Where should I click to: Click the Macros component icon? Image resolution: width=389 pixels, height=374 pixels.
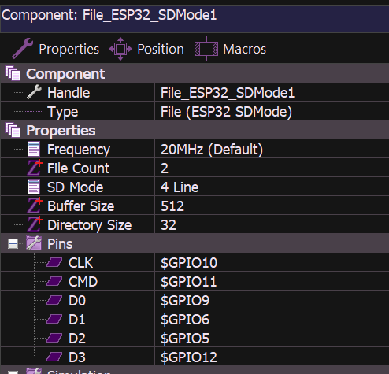(206, 49)
